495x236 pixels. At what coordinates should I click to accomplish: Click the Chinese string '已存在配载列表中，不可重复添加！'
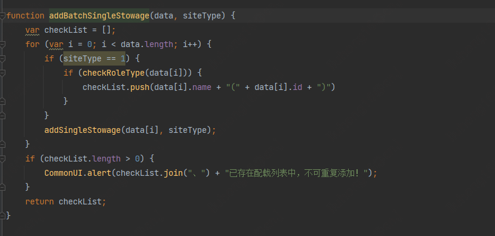(x=296, y=173)
